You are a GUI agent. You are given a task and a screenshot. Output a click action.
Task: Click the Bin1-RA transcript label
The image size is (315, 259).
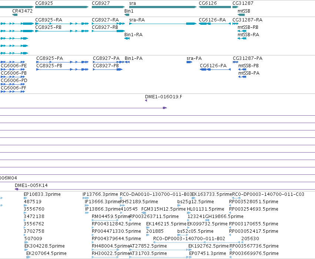tap(133, 35)
